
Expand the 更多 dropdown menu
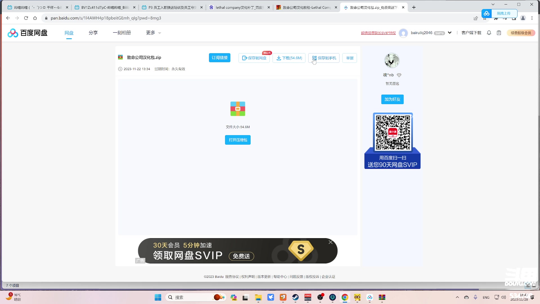coord(153,33)
